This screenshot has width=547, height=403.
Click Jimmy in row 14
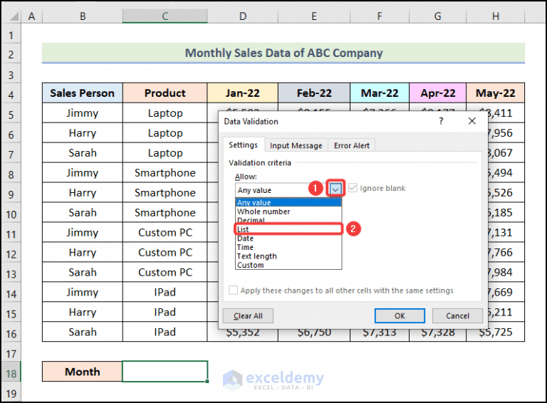[x=83, y=292]
